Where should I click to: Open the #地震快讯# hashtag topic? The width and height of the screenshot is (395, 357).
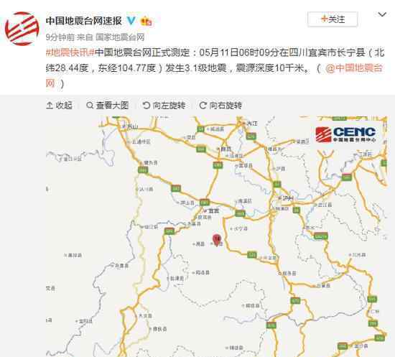(70, 52)
